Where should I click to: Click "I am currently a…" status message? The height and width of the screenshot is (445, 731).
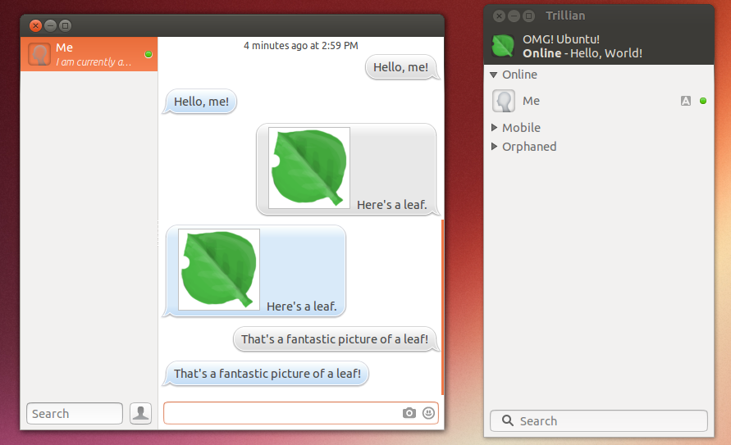coord(94,62)
